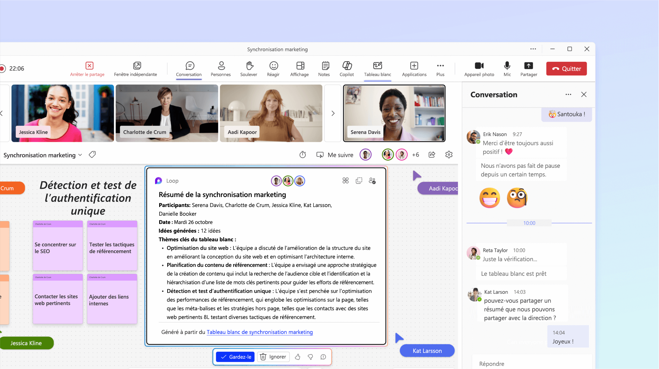
Task: Click Arrêter le partage button
Action: pos(87,69)
